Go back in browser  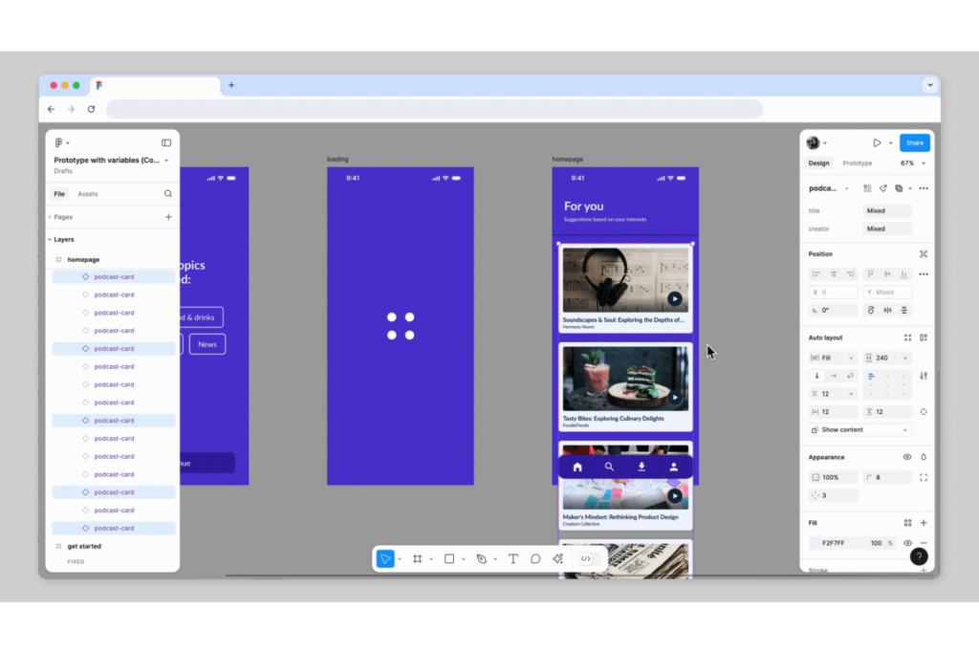52,109
